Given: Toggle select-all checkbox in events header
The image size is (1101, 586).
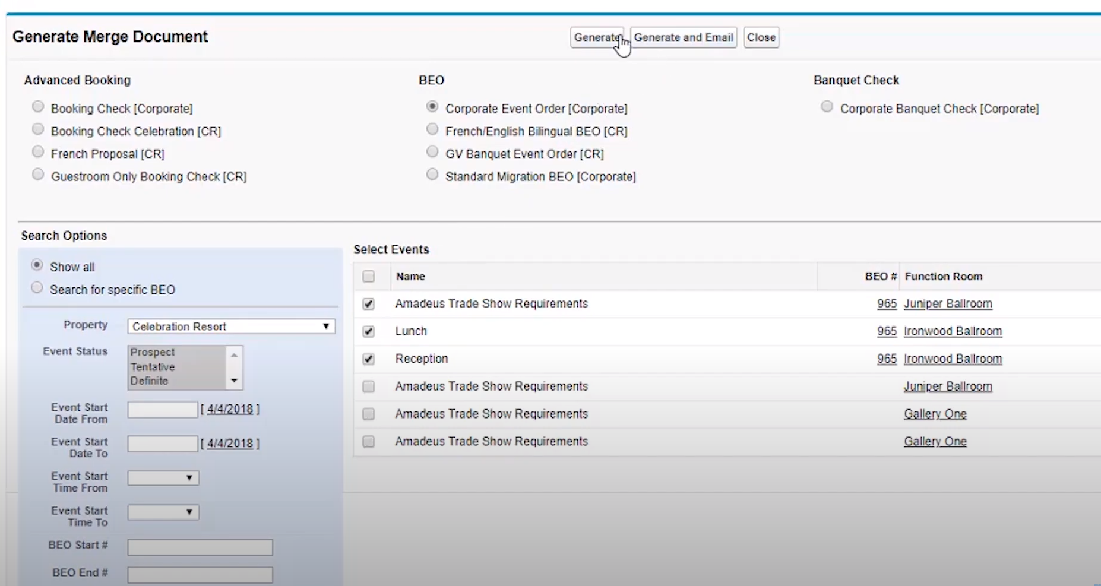Looking at the screenshot, I should point(369,276).
